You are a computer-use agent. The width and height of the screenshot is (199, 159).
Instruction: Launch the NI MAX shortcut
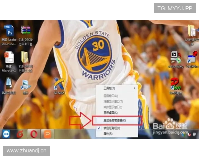(59, 84)
